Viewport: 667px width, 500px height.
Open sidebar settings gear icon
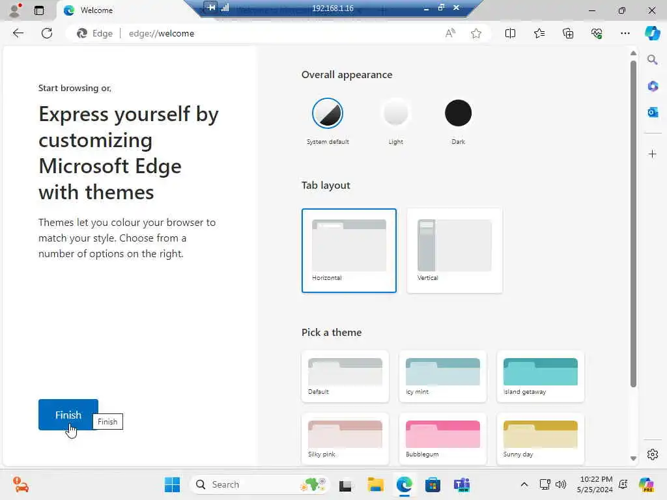(653, 454)
